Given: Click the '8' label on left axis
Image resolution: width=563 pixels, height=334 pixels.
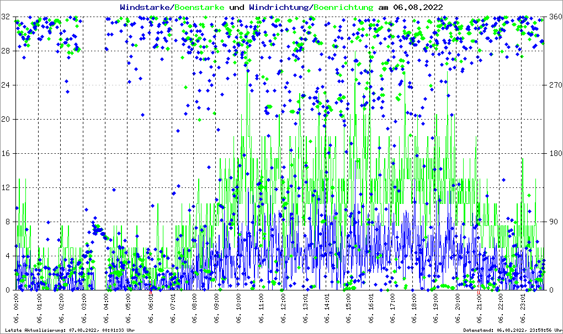Looking at the screenshot, I should [9, 222].
